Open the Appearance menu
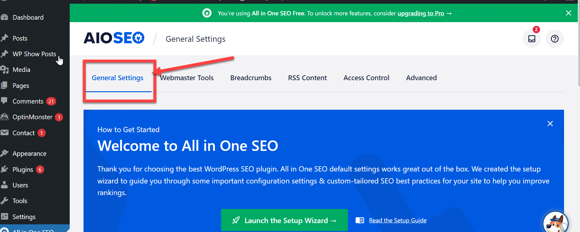This screenshot has width=580, height=232. pyautogui.click(x=29, y=154)
